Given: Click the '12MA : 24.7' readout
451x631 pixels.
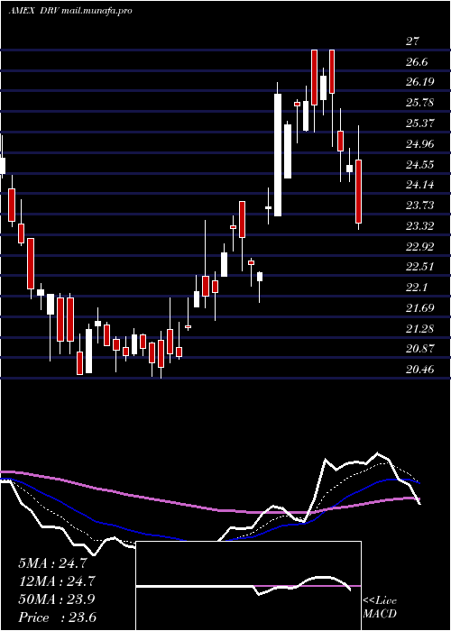Looking at the screenshot, I should coord(56,581).
